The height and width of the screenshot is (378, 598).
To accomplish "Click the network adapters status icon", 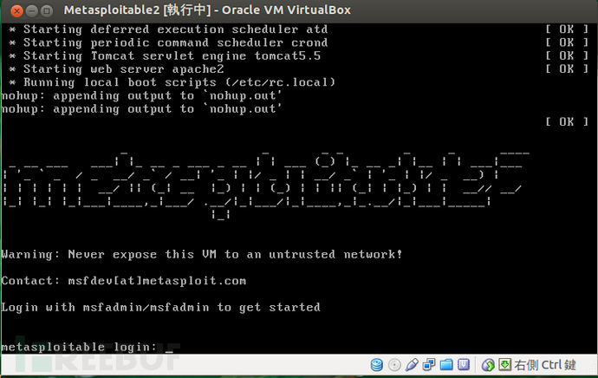I will (429, 365).
